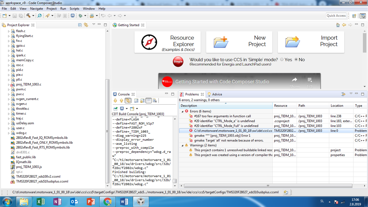Click the Pin Console icon
This screenshot has height=207, width=368.
click(x=115, y=109)
